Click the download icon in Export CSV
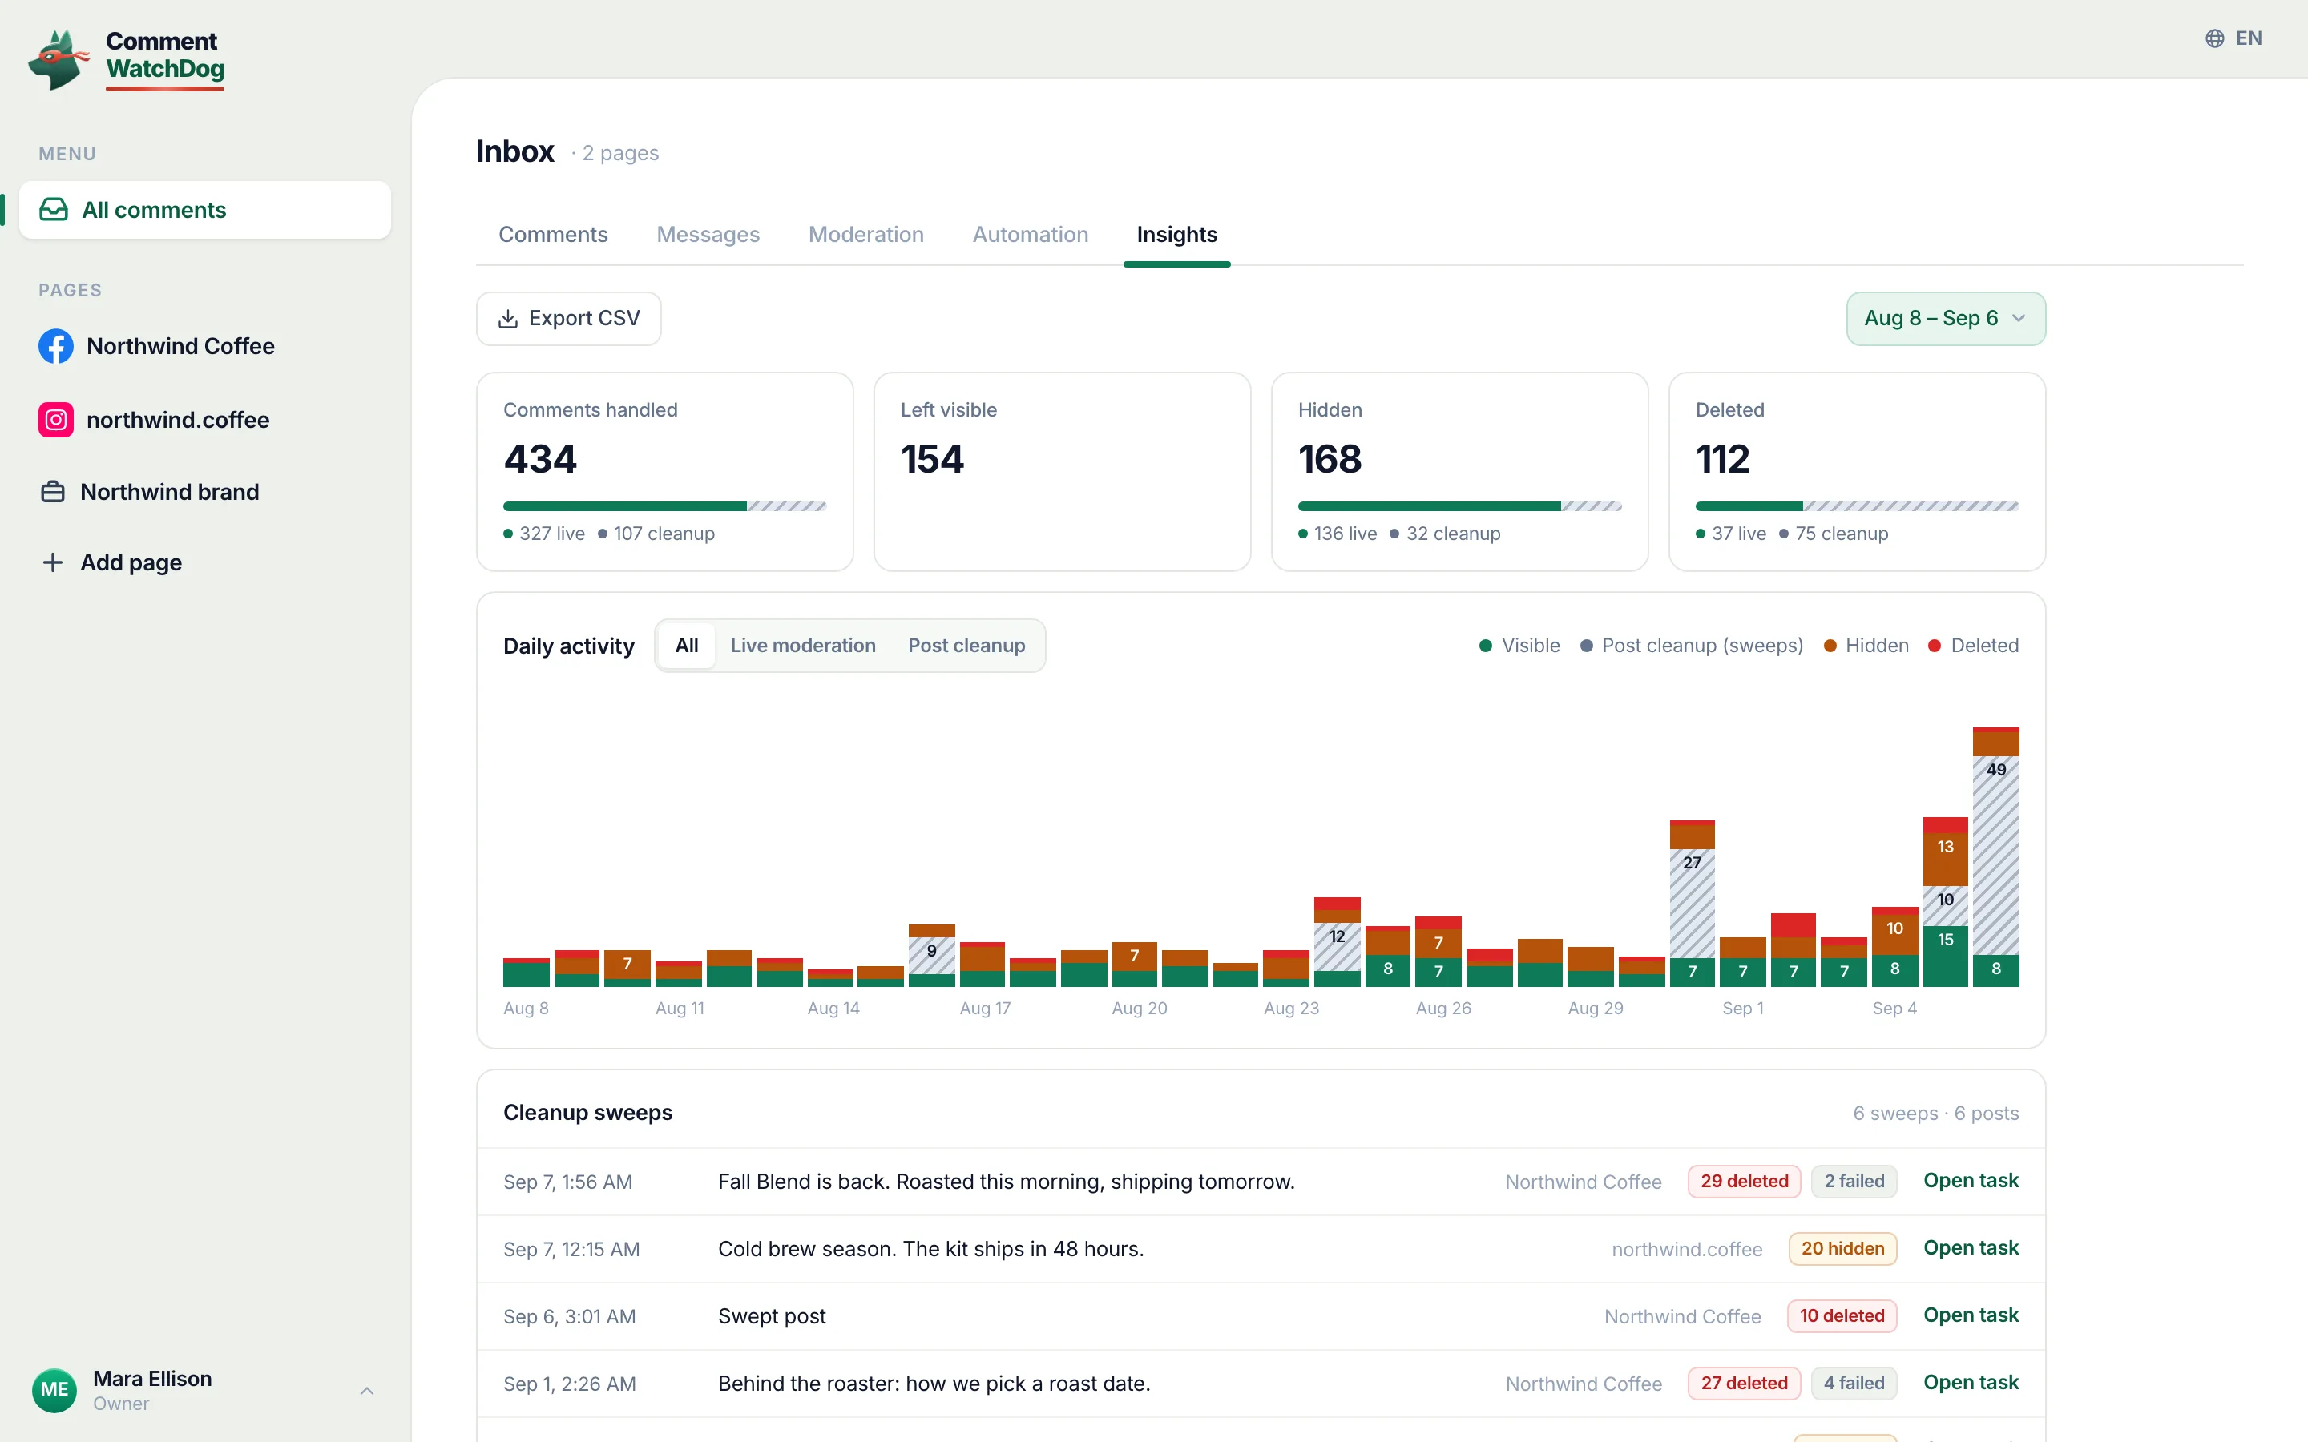Screen dimensions: 2308x1442 point(508,319)
